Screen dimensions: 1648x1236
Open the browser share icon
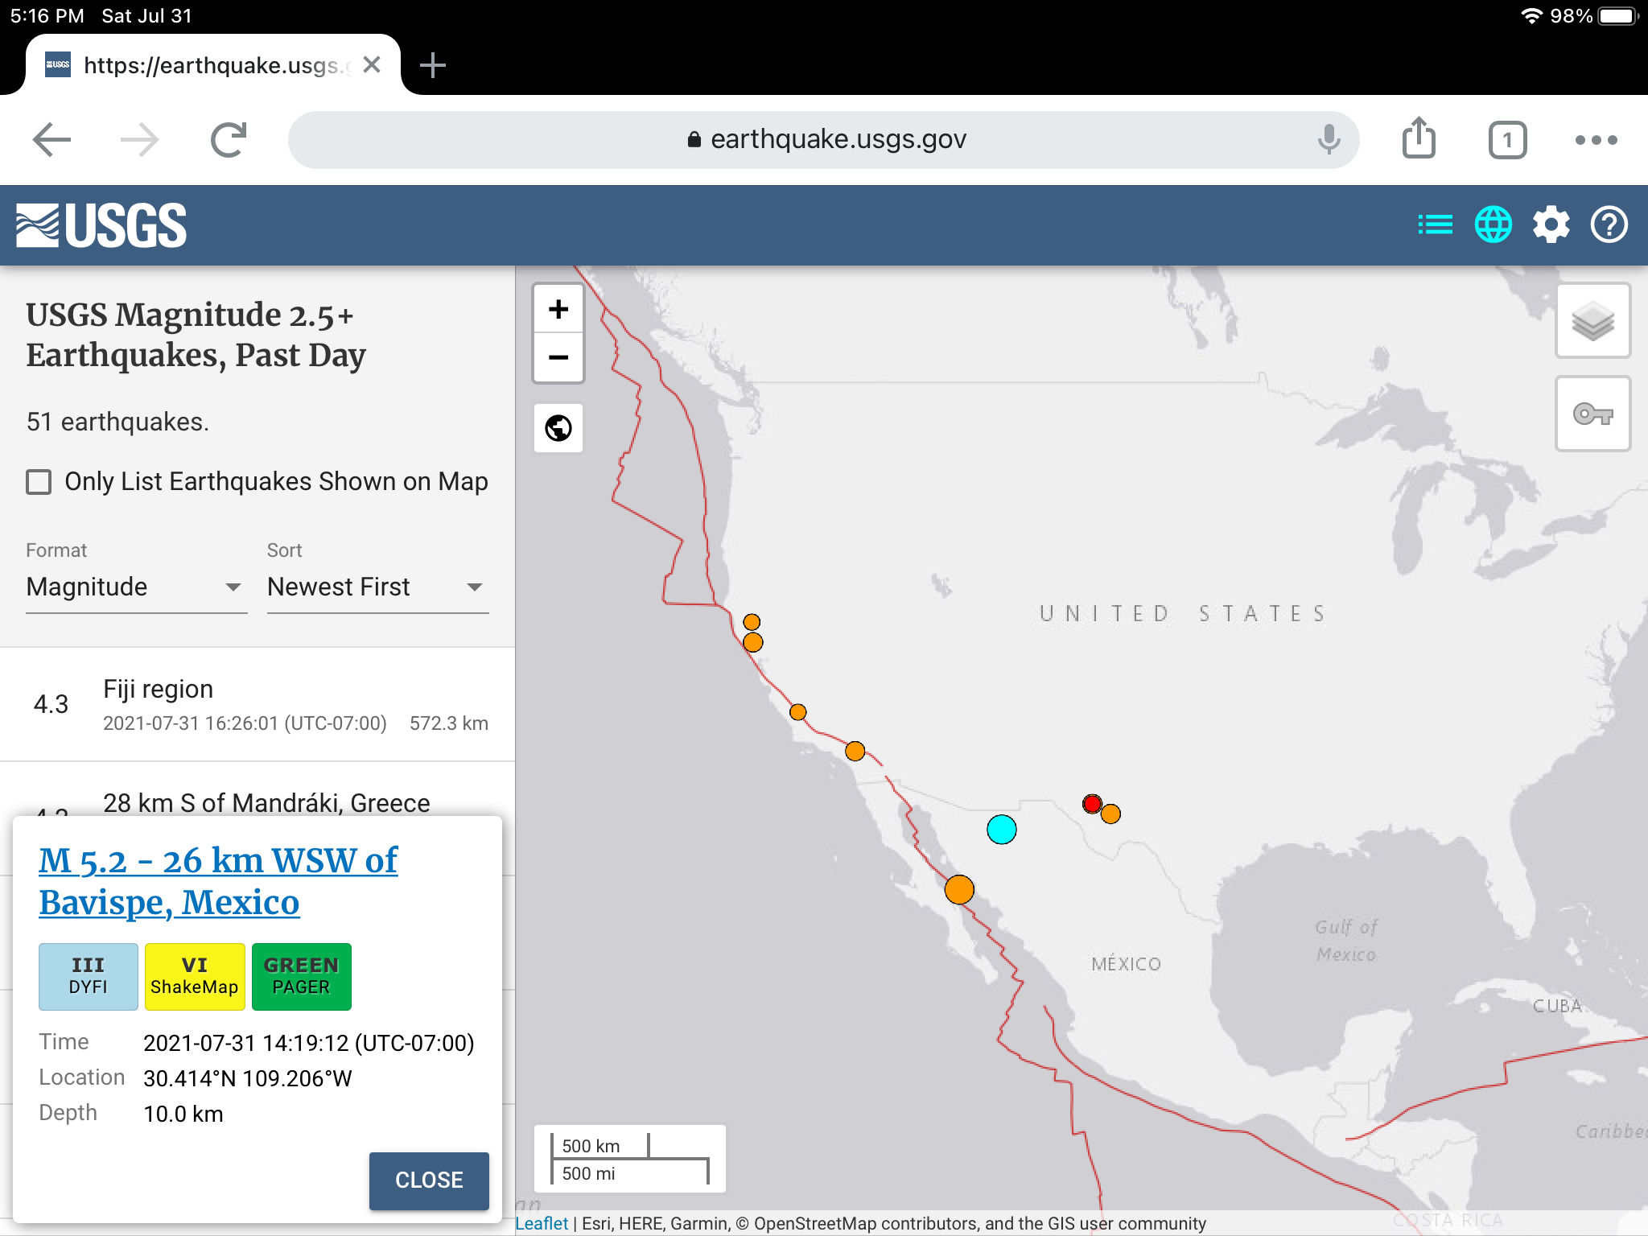click(1419, 138)
